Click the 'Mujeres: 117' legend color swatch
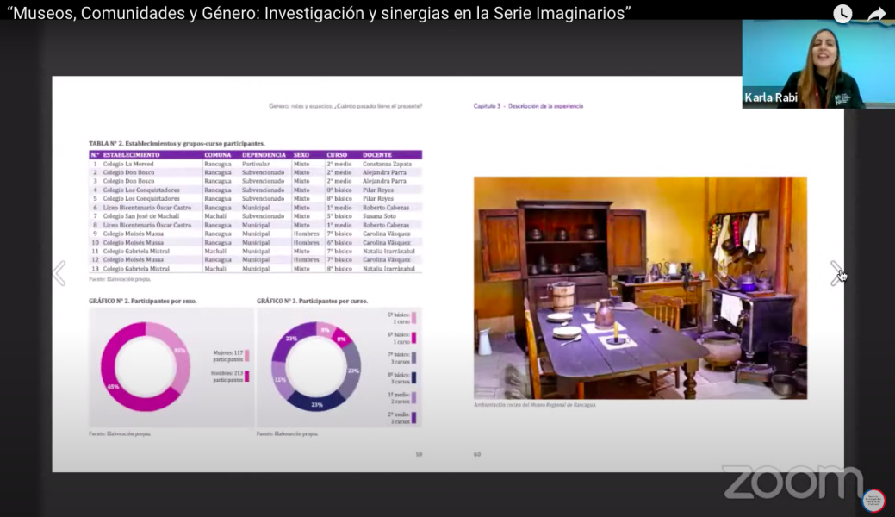The height and width of the screenshot is (517, 895). (247, 355)
